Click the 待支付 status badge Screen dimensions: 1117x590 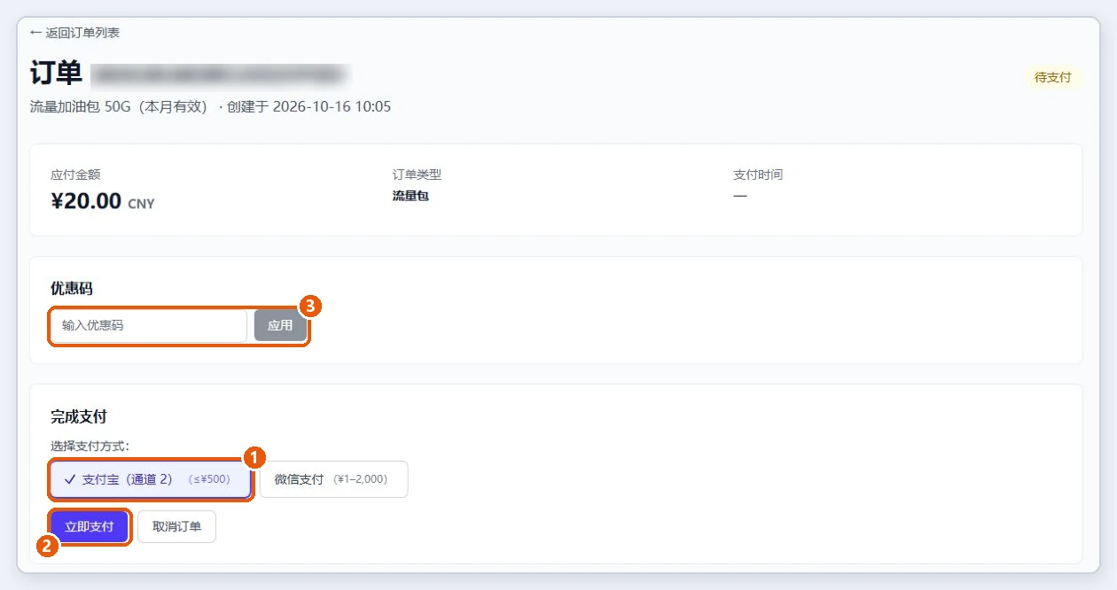click(1053, 77)
